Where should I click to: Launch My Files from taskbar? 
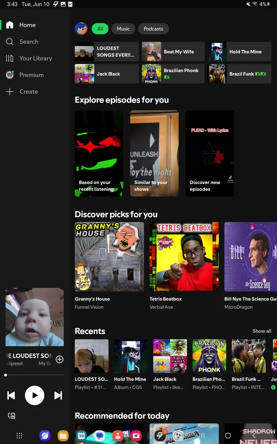click(x=63, y=436)
